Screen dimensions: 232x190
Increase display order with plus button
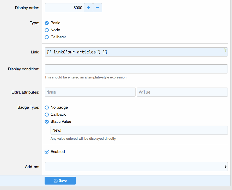[x=88, y=8]
